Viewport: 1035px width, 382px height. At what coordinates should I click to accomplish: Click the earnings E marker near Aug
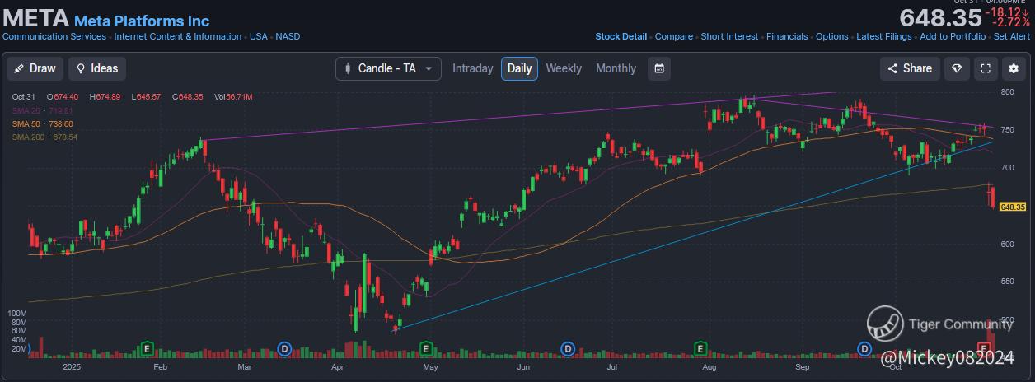[701, 348]
